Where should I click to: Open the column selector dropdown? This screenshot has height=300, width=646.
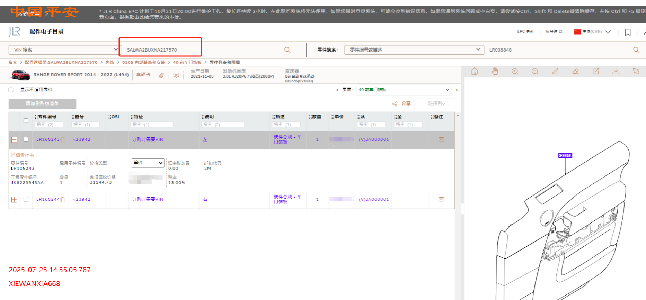pyautogui.click(x=436, y=104)
